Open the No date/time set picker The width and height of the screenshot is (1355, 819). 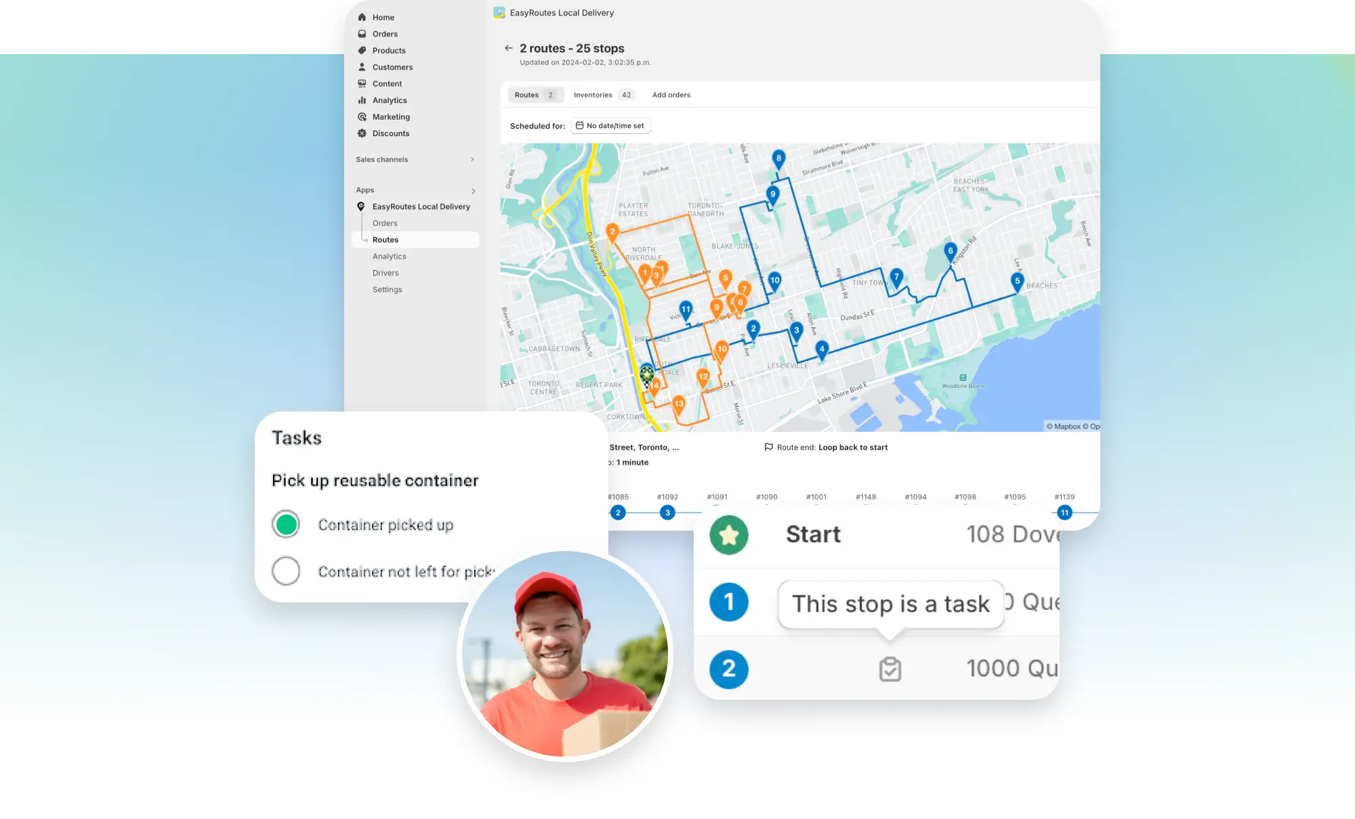[x=610, y=126]
